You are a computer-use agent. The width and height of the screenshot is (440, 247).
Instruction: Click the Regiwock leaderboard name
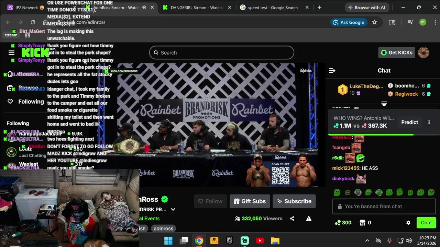point(407,94)
